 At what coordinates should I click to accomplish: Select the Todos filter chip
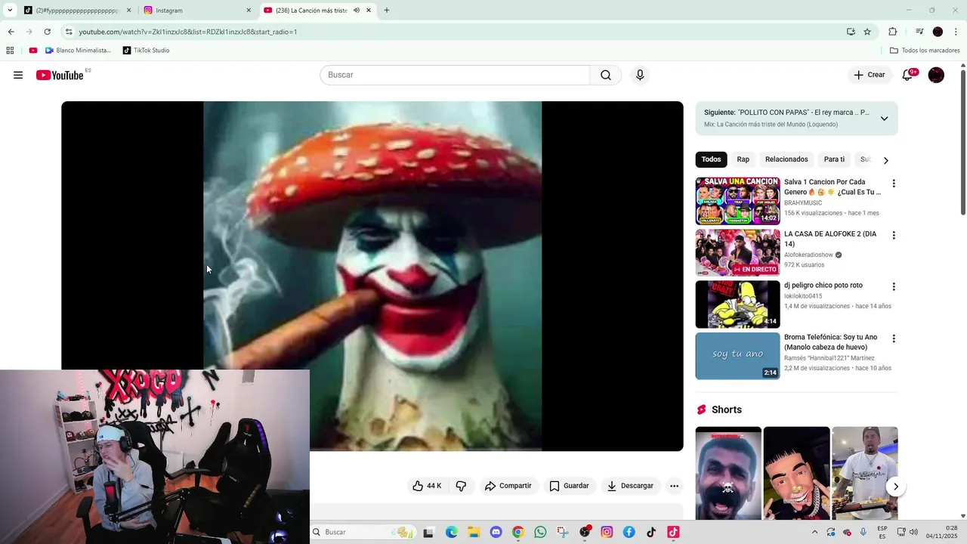(x=711, y=159)
